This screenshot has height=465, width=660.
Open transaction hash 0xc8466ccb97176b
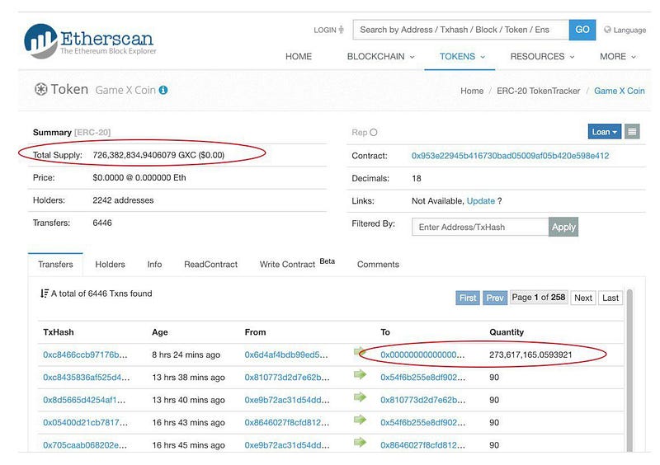click(85, 355)
